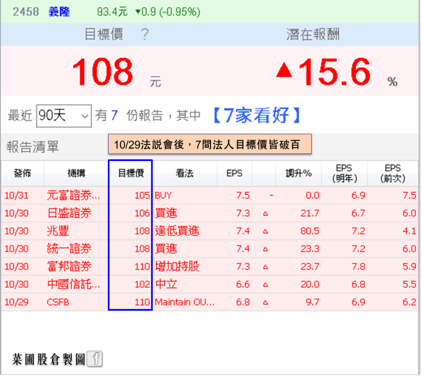Click the ▼0.9 (-0.95%) price change text
Image resolution: width=421 pixels, height=377 pixels.
pyautogui.click(x=168, y=12)
